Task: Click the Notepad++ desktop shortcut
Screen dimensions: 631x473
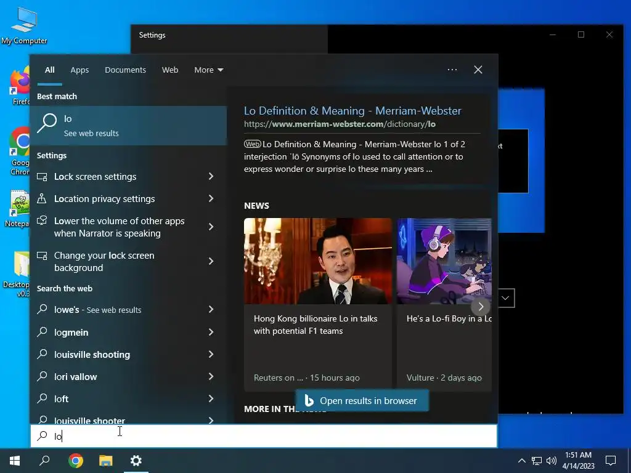Action: click(18, 209)
